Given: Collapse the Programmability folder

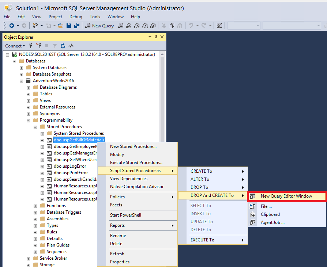Looking at the screenshot, I should (x=29, y=121).
